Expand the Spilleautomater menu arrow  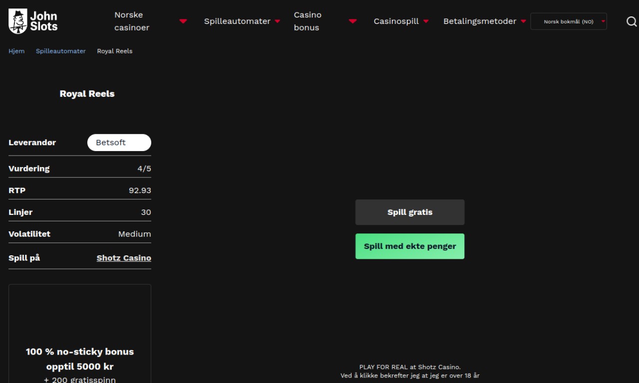[x=278, y=21]
